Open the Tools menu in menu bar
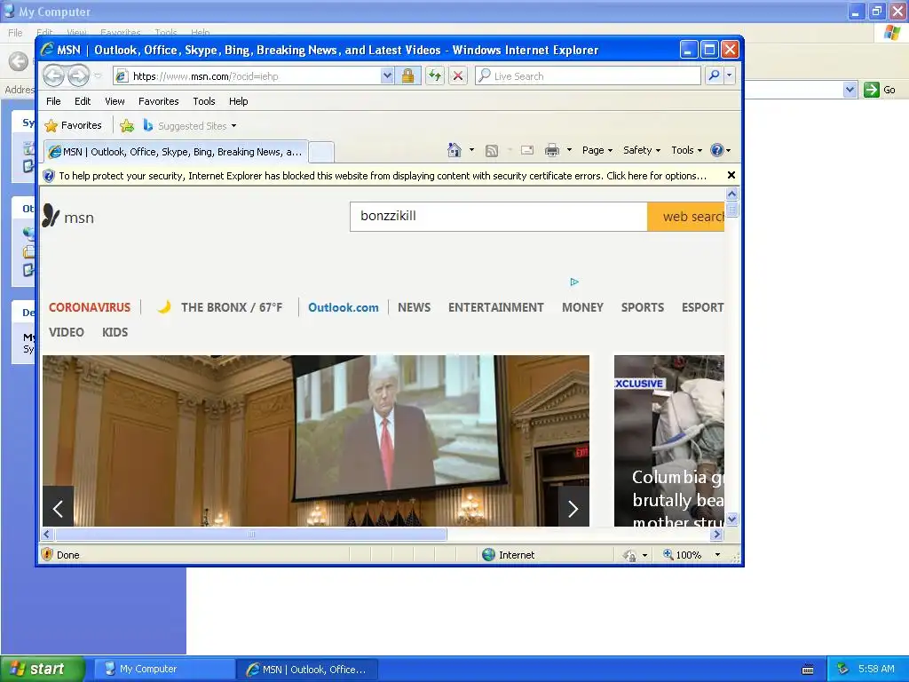Viewport: 909px width, 682px height. (204, 101)
